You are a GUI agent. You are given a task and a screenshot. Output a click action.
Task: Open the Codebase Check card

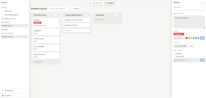click(76, 25)
